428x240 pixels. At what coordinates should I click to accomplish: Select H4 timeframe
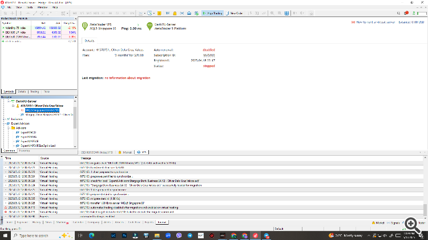[x=110, y=13]
